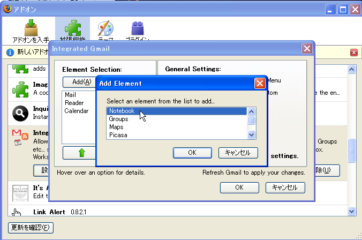Minimize the アドオン window
The height and width of the screenshot is (240, 362).
(x=330, y=10)
